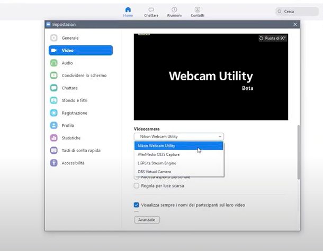Uncheck Visualizza sempre i nomi dei partecipanti
The width and height of the screenshot is (323, 251).
[137, 205]
